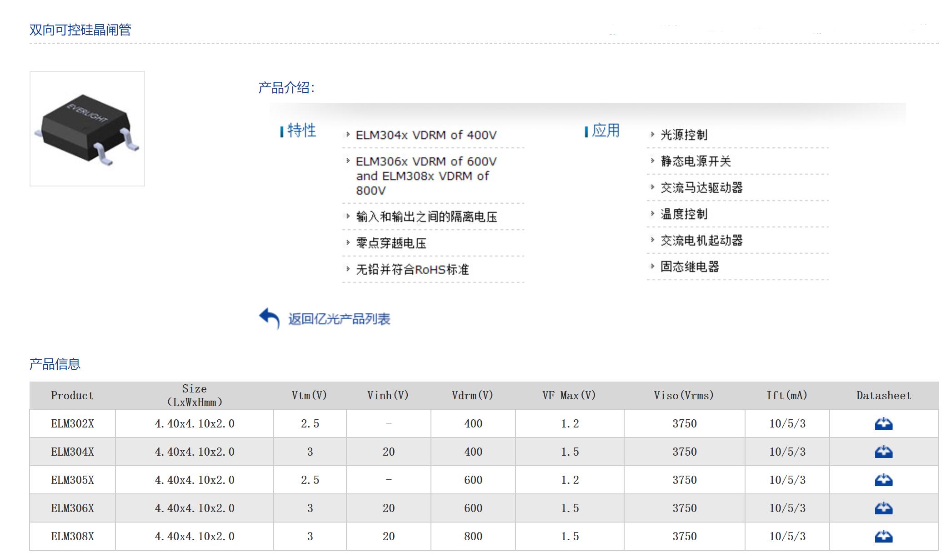Click the Product column header

click(72, 396)
